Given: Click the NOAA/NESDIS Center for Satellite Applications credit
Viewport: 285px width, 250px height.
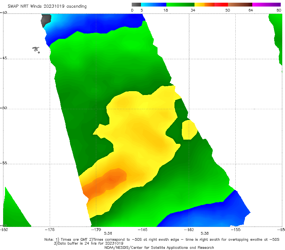Looking at the screenshot, I should (x=159, y=247).
